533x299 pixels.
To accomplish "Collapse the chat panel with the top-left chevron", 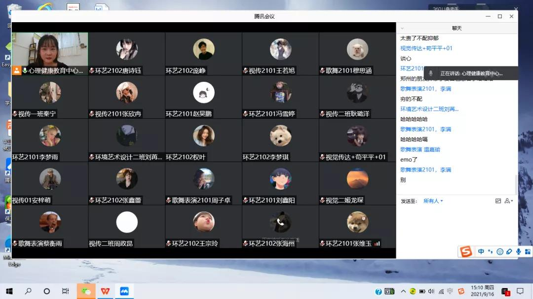I will point(402,29).
